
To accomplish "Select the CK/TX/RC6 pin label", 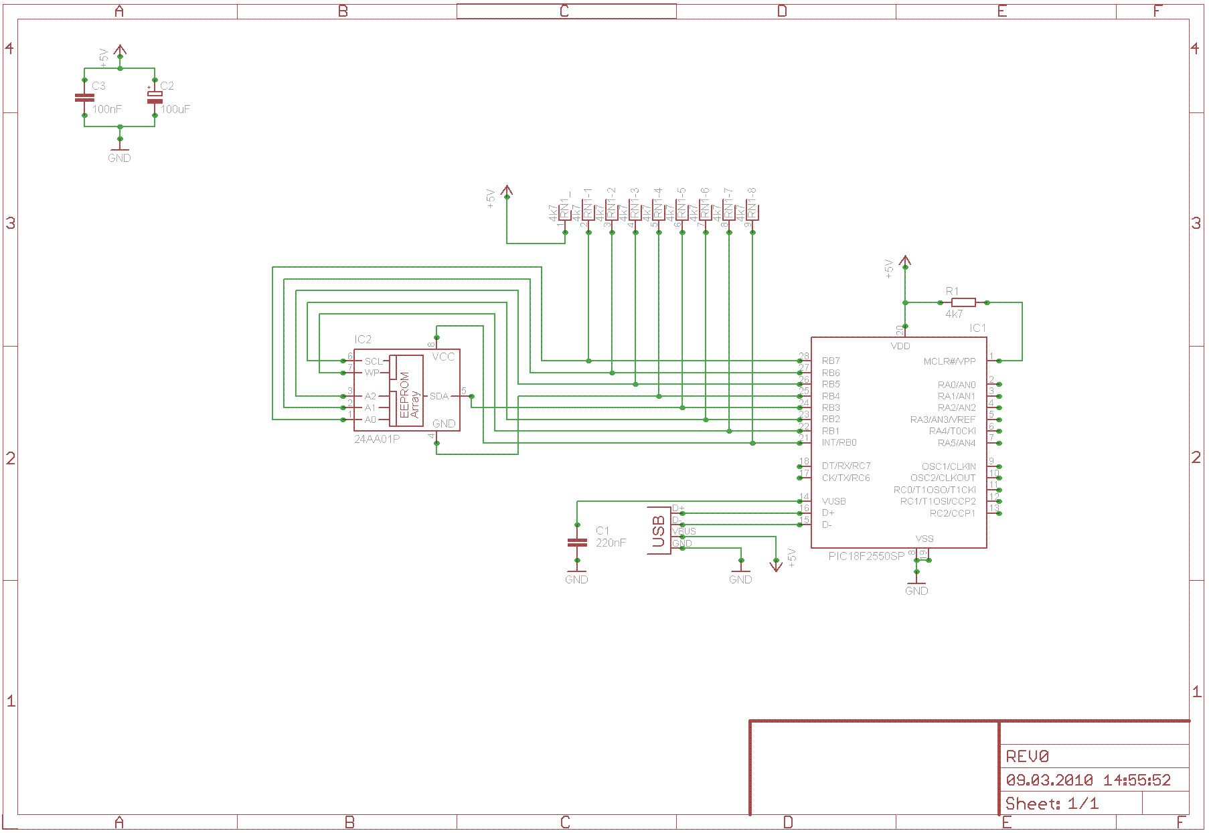I will 845,478.
